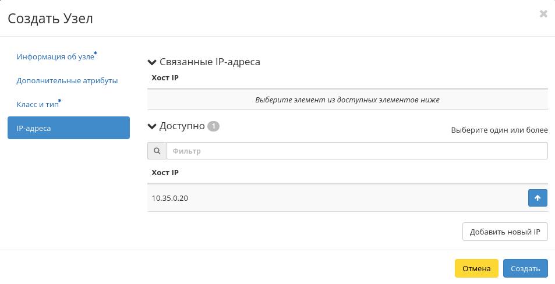Collapse the Доступно section chevron

(x=153, y=126)
